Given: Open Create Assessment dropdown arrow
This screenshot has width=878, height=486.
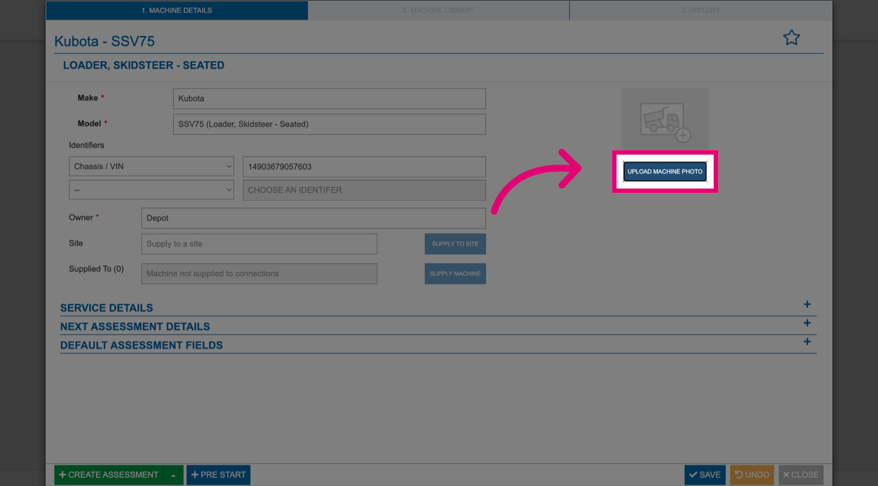Looking at the screenshot, I should 173,475.
